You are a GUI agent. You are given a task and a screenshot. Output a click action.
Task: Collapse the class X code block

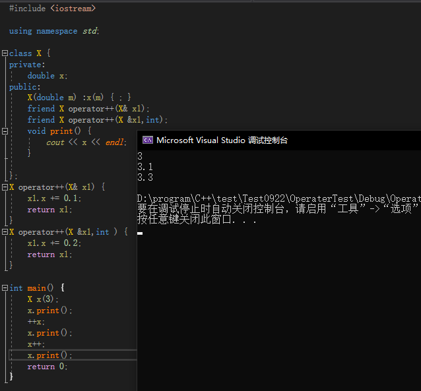pyautogui.click(x=5, y=53)
